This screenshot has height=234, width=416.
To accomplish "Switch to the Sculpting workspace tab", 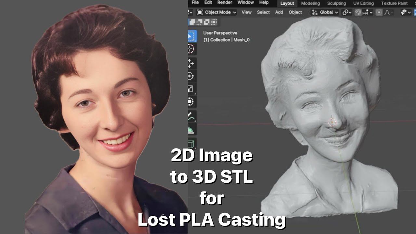I will pos(336,3).
